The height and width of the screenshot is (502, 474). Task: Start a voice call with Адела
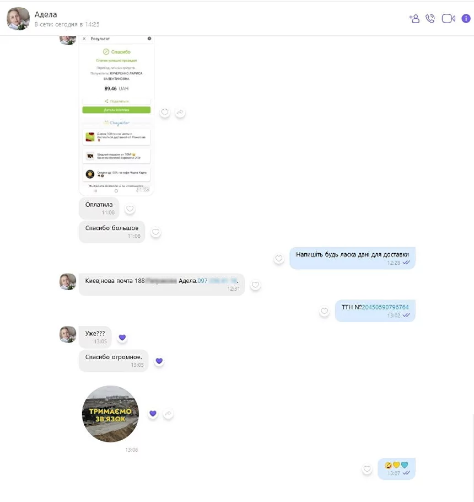click(430, 19)
